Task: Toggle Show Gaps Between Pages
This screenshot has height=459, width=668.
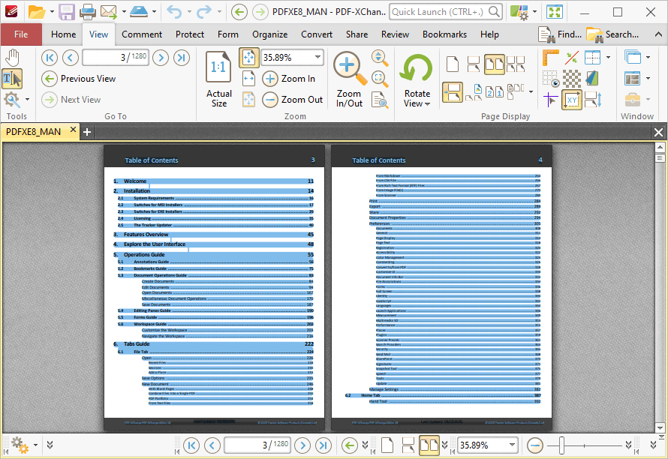Action: coord(453,92)
